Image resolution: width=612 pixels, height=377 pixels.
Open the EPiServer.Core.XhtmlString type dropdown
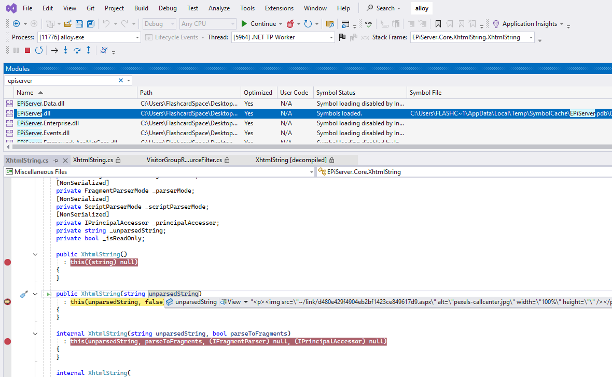click(x=464, y=172)
